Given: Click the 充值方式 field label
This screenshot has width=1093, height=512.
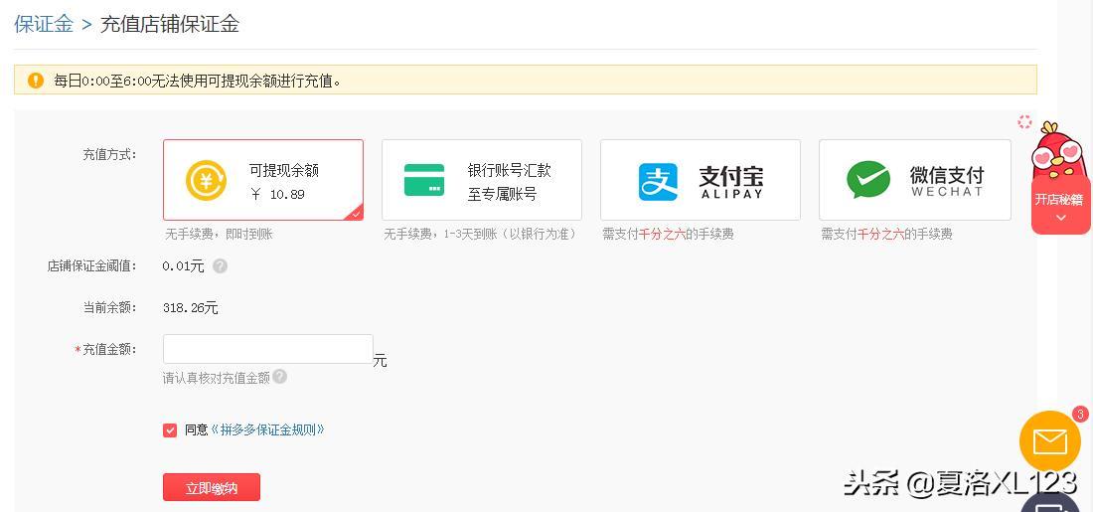Looking at the screenshot, I should (x=110, y=154).
